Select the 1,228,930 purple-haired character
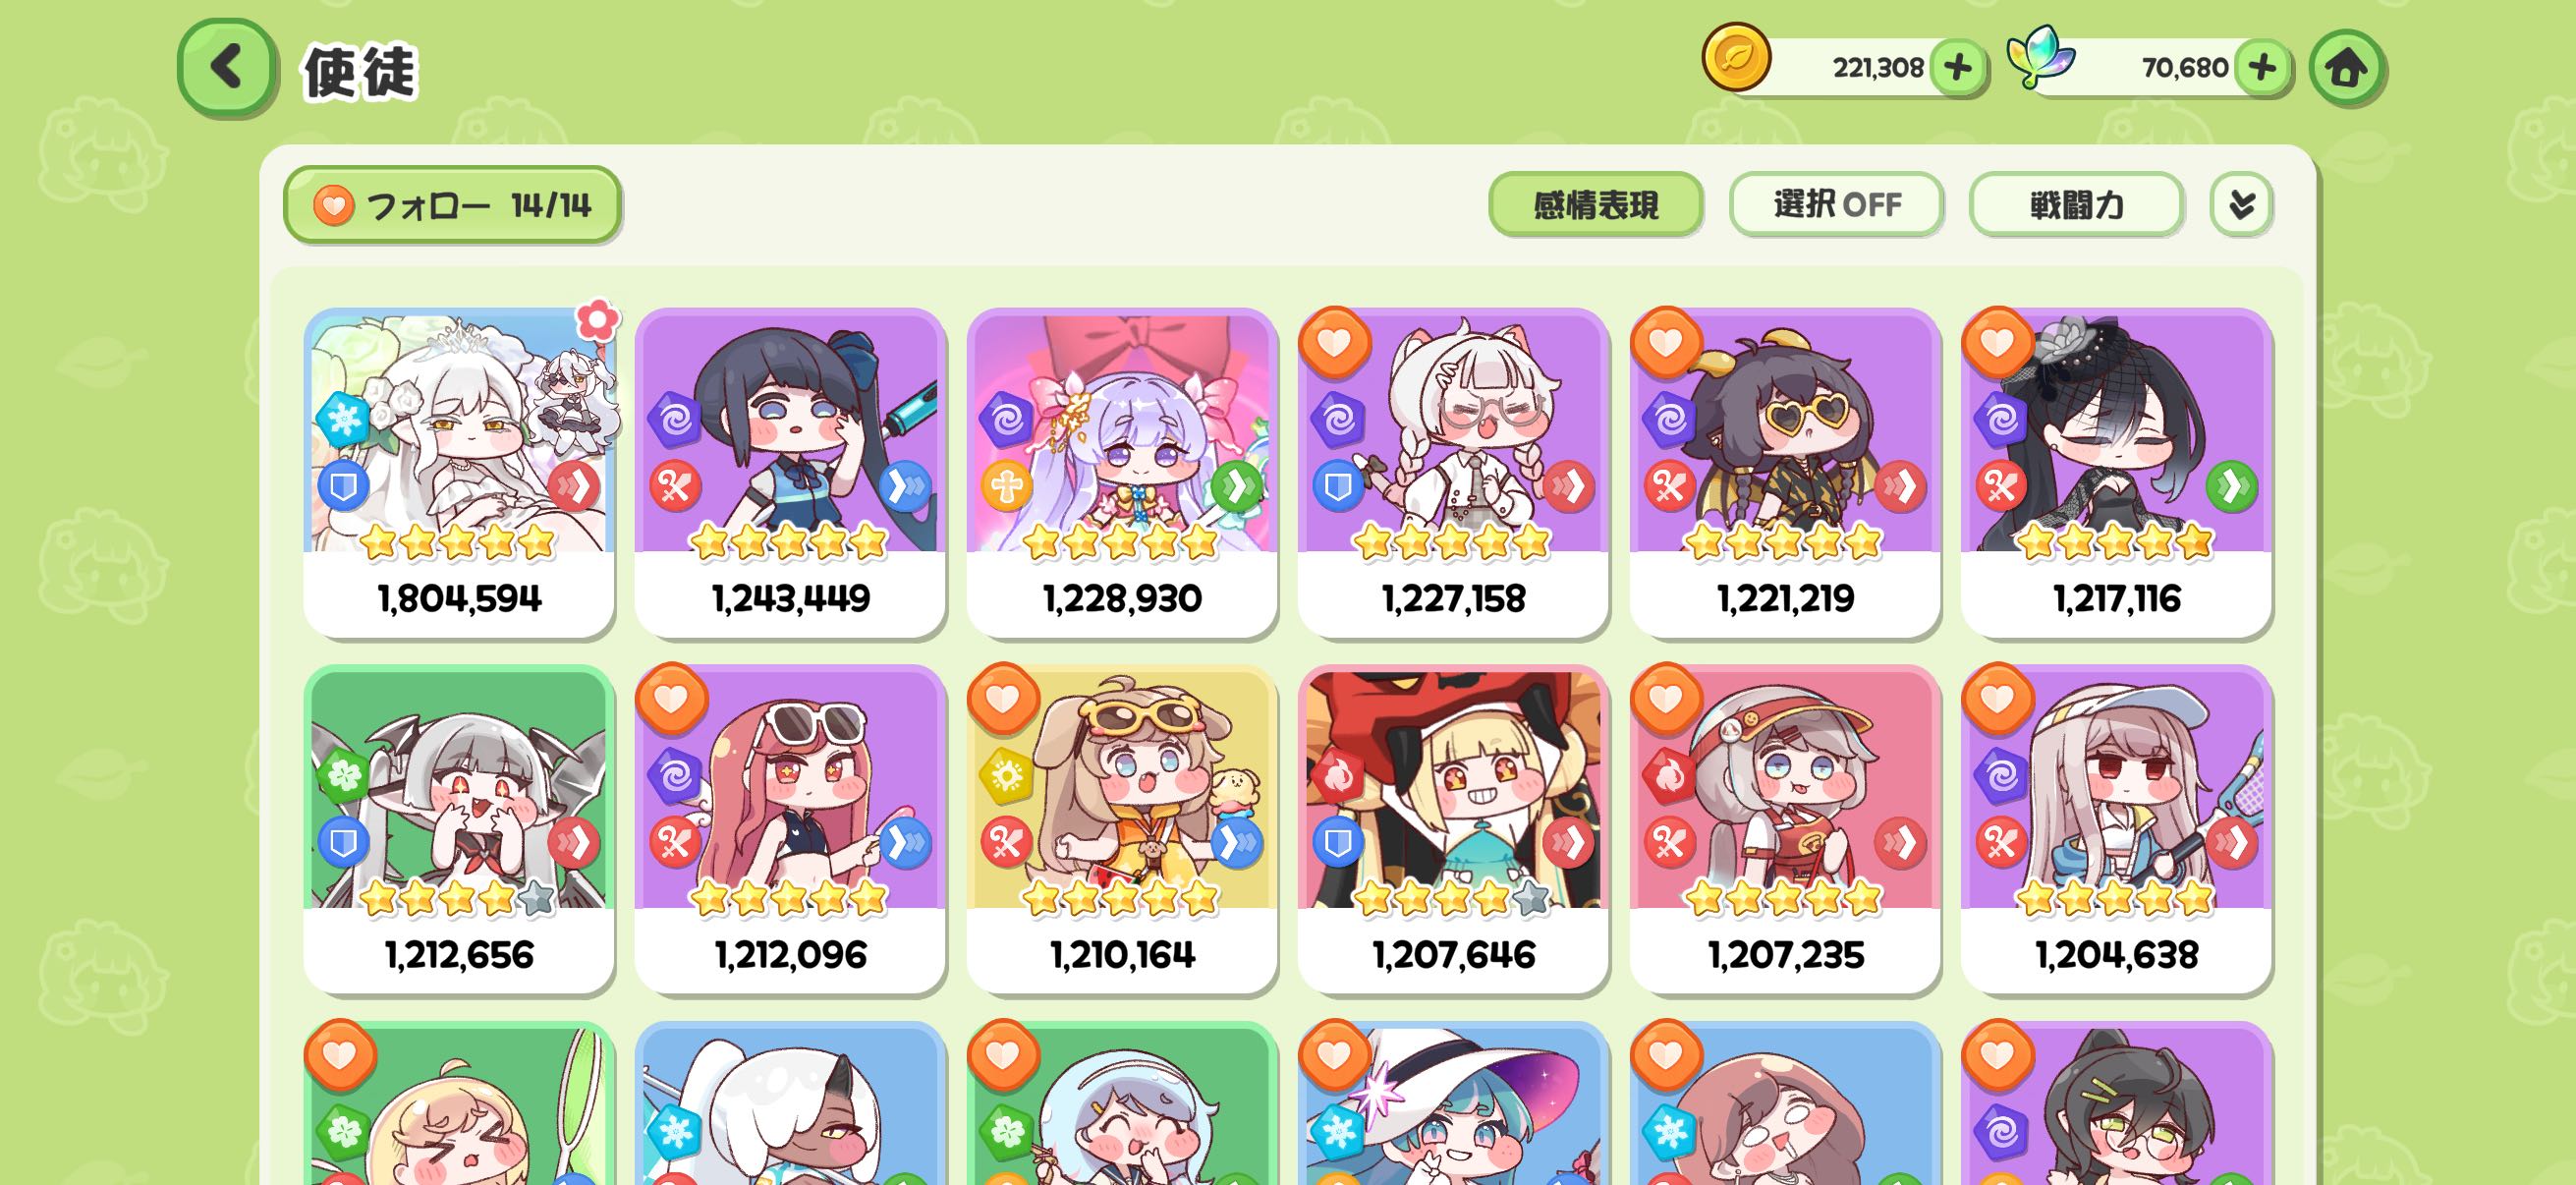Viewport: 2576px width, 1185px height. point(1122,472)
